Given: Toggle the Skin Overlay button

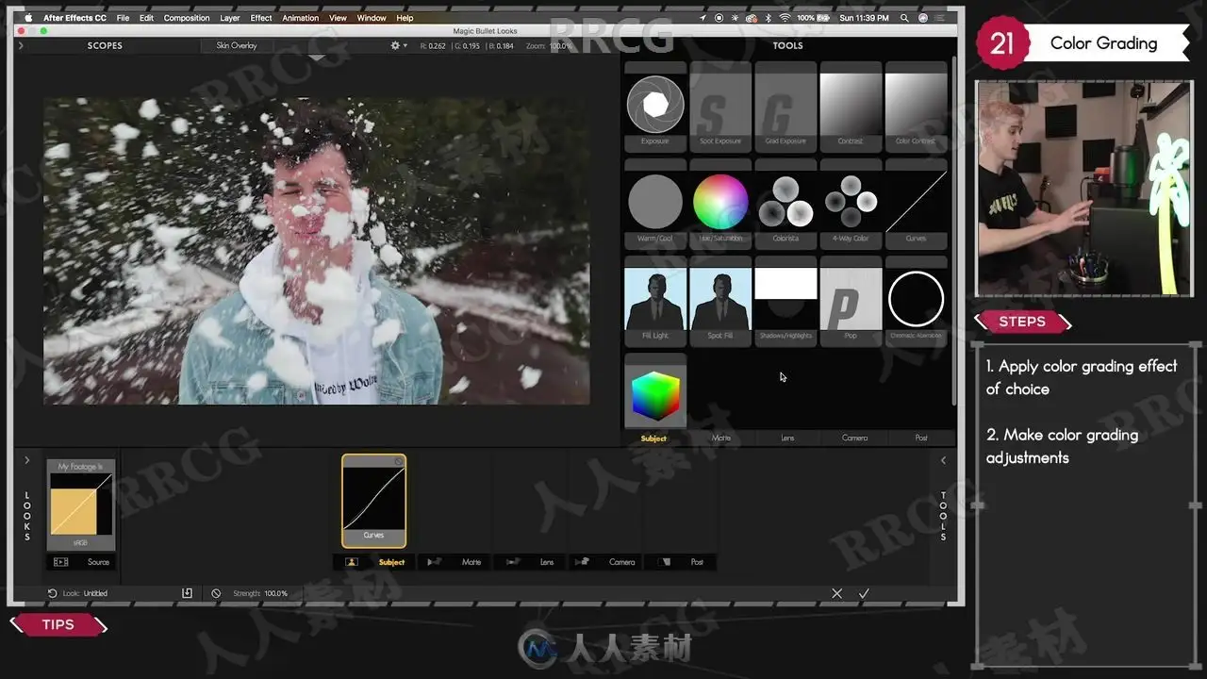Looking at the screenshot, I should coord(236,45).
